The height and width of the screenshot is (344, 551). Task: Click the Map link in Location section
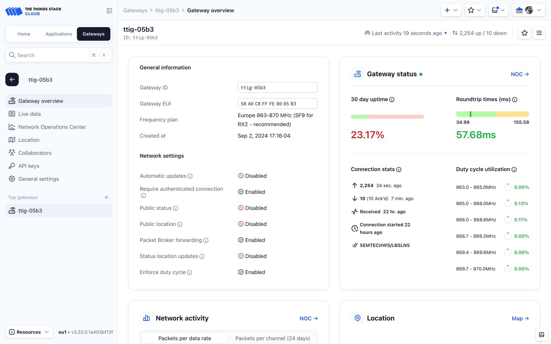point(521,318)
